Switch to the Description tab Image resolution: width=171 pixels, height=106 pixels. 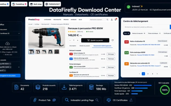(x=73, y=46)
